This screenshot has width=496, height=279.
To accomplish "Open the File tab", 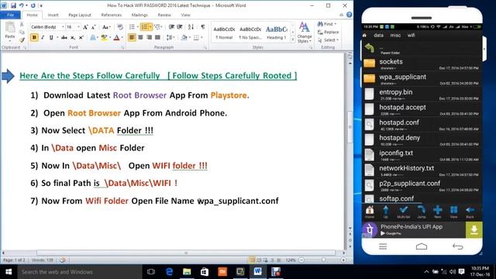I will (10, 15).
